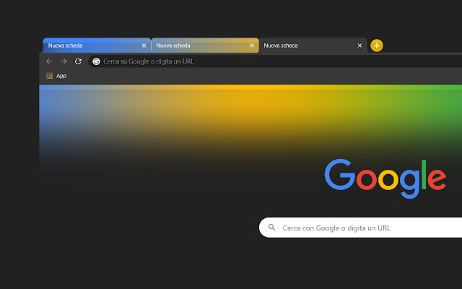Screen dimensions: 462x289
Task: Open the App grid icon in bookmarks bar
Action: click(49, 76)
